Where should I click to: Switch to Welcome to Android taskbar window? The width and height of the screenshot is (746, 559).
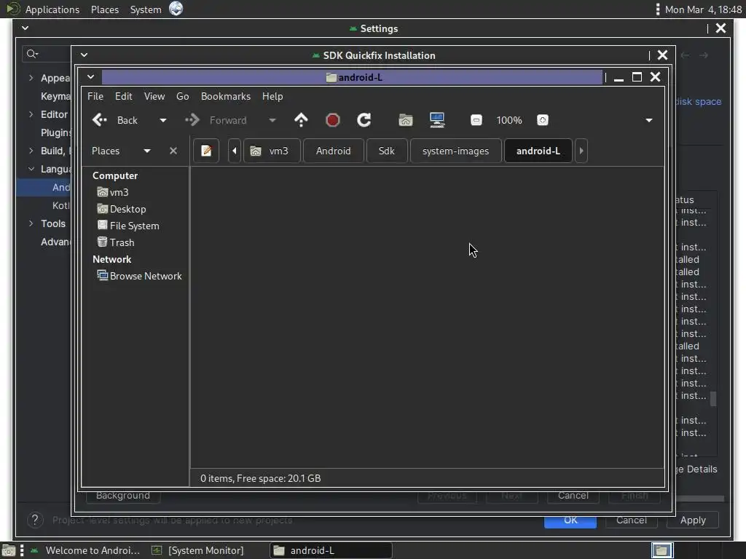tap(86, 550)
